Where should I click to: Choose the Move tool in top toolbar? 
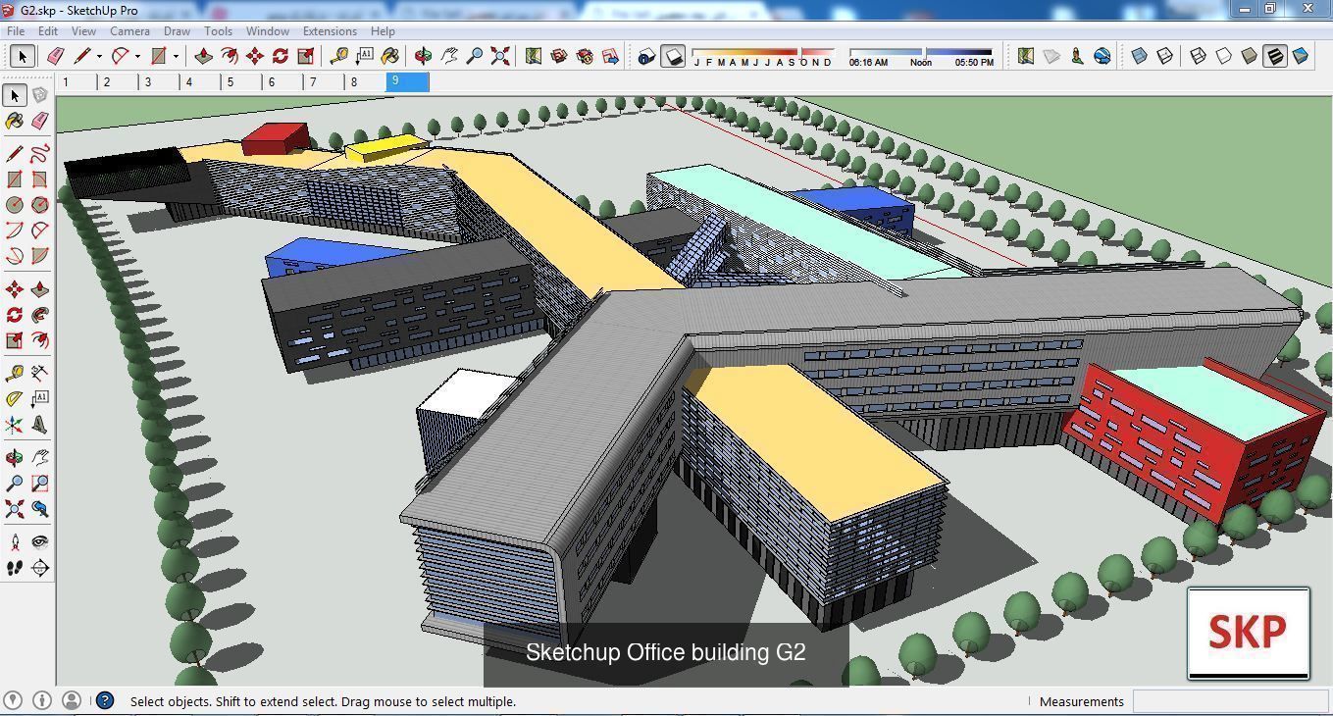point(255,57)
